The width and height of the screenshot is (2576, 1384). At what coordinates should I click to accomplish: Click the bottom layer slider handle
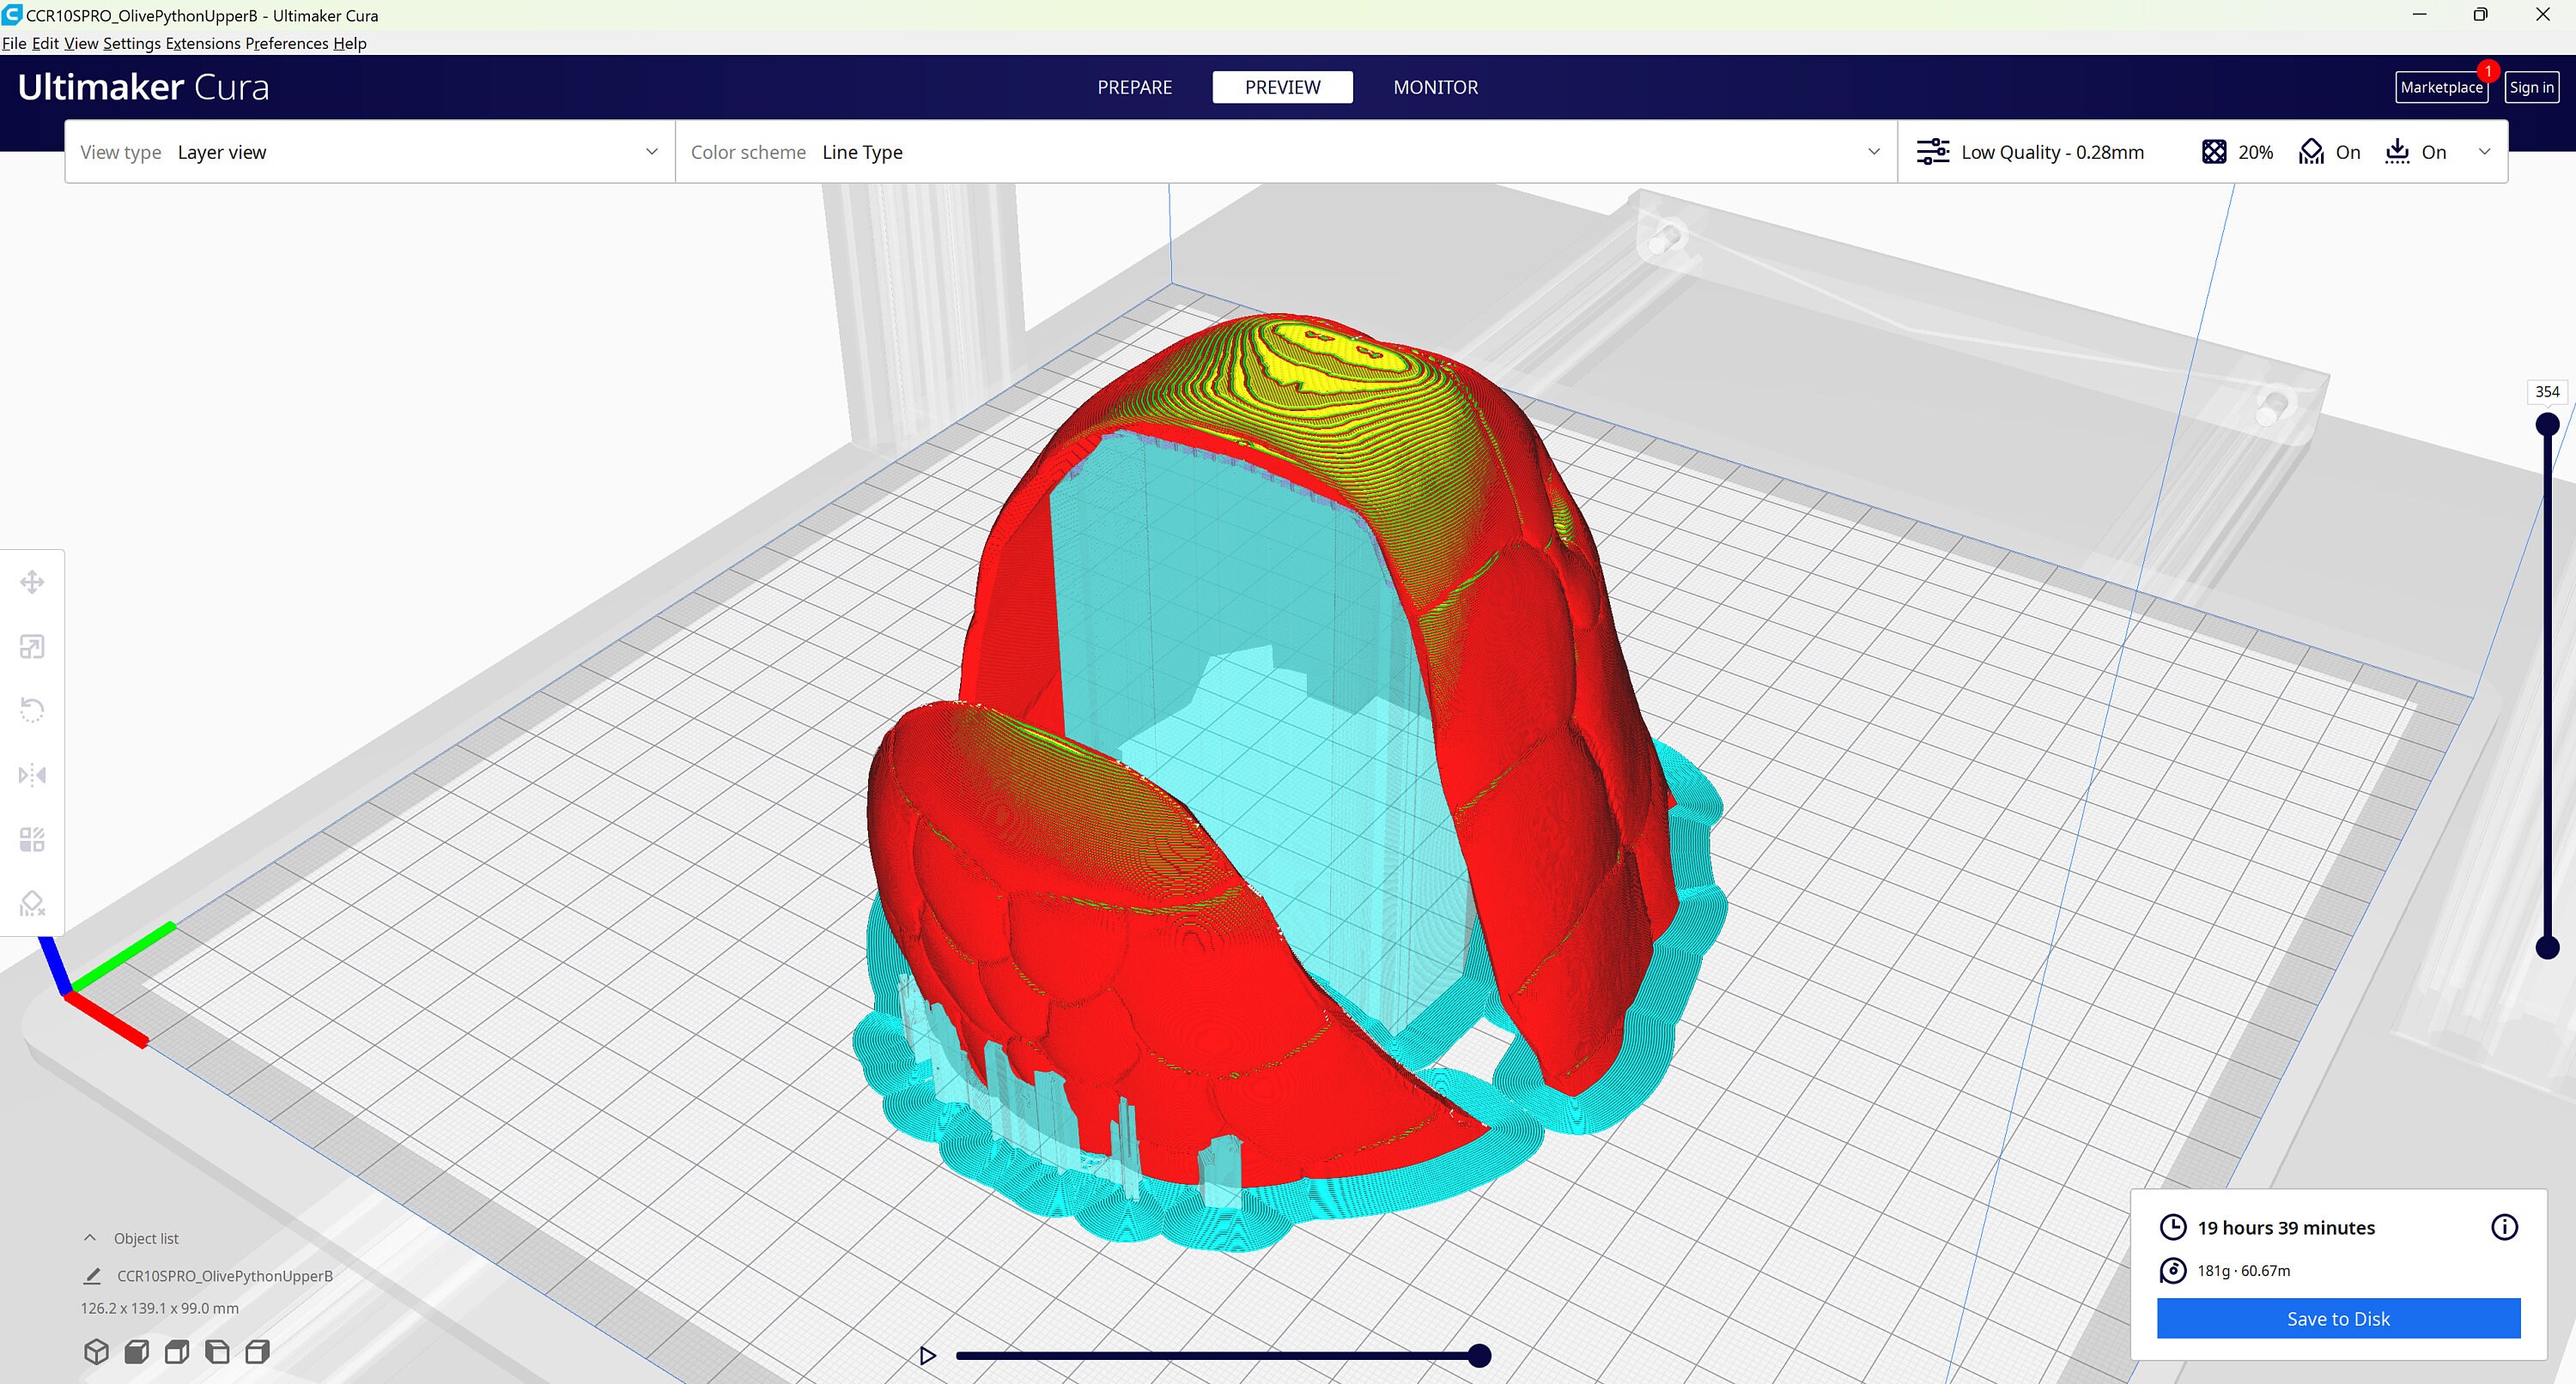2547,947
